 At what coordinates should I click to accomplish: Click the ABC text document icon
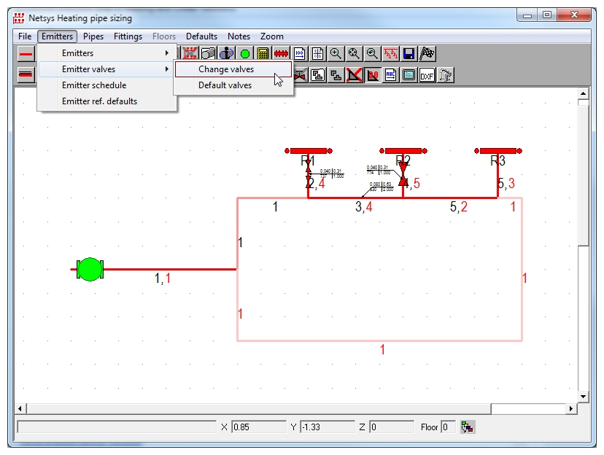coord(390,75)
